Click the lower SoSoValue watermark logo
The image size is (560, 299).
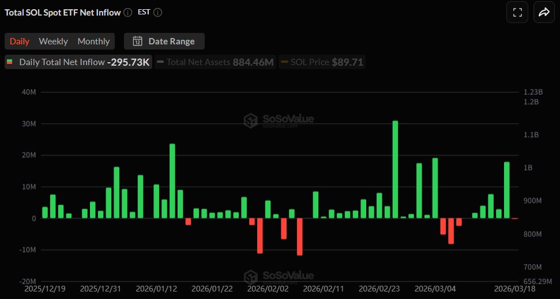[x=250, y=276]
